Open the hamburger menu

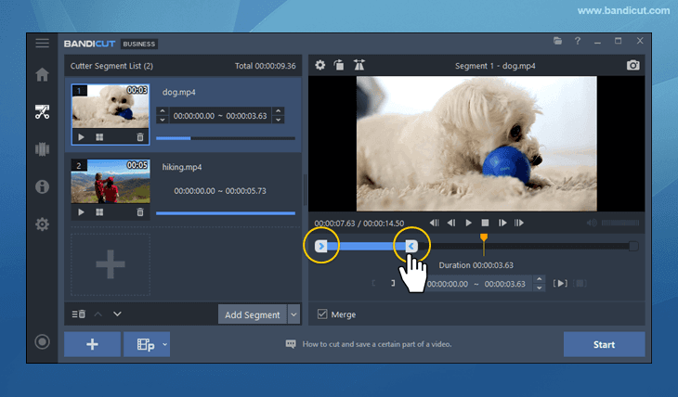point(42,43)
